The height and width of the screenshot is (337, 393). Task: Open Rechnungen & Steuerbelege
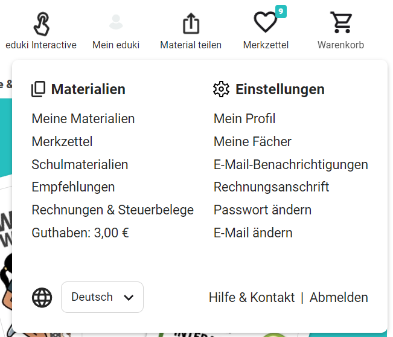coord(113,210)
